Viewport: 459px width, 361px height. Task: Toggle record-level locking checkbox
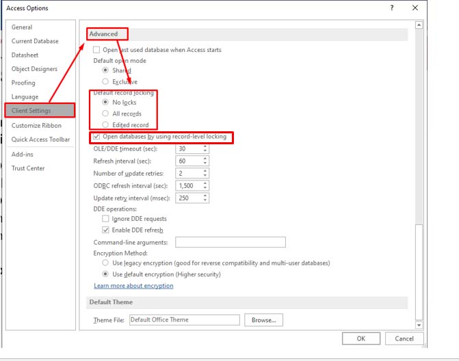point(96,137)
